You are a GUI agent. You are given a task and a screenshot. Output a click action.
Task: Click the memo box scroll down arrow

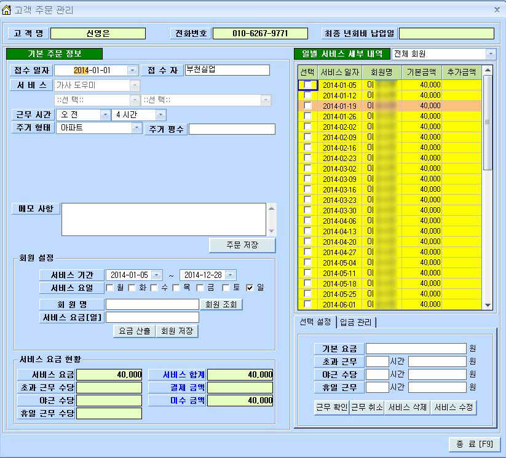coord(271,231)
